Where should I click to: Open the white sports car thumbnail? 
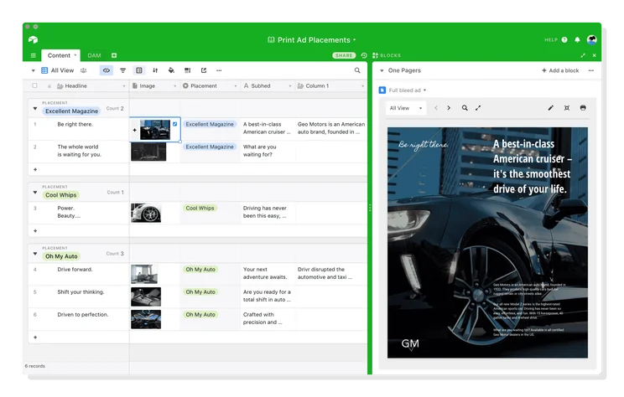146,213
